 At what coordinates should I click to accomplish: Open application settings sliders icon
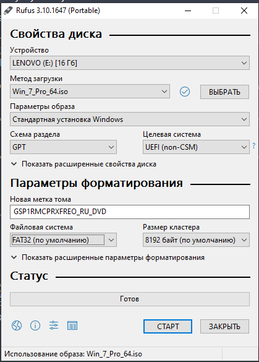(54, 325)
